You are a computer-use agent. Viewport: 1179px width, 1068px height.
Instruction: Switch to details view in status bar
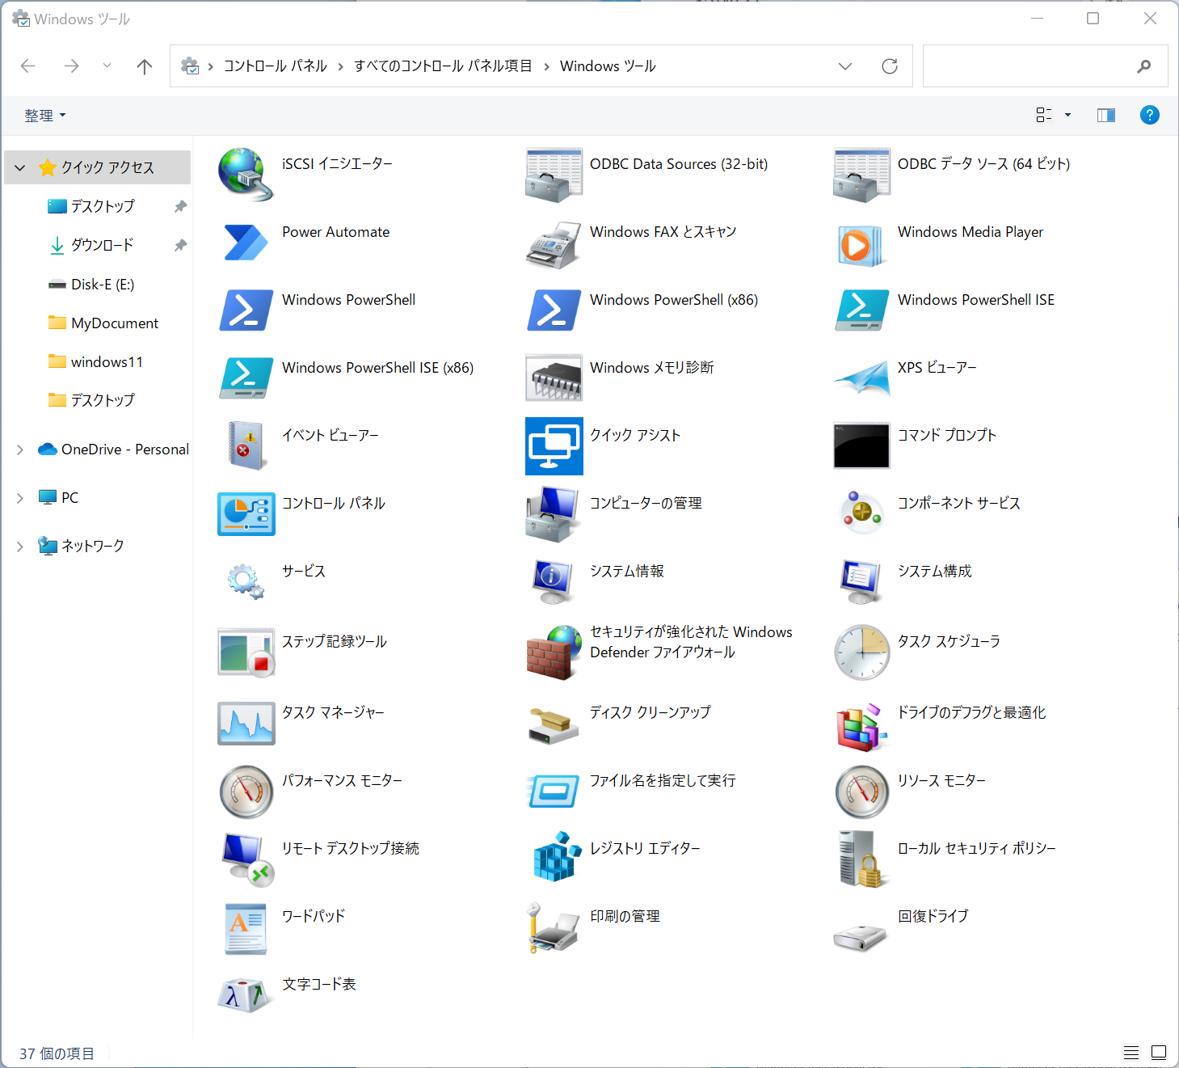(x=1131, y=1053)
